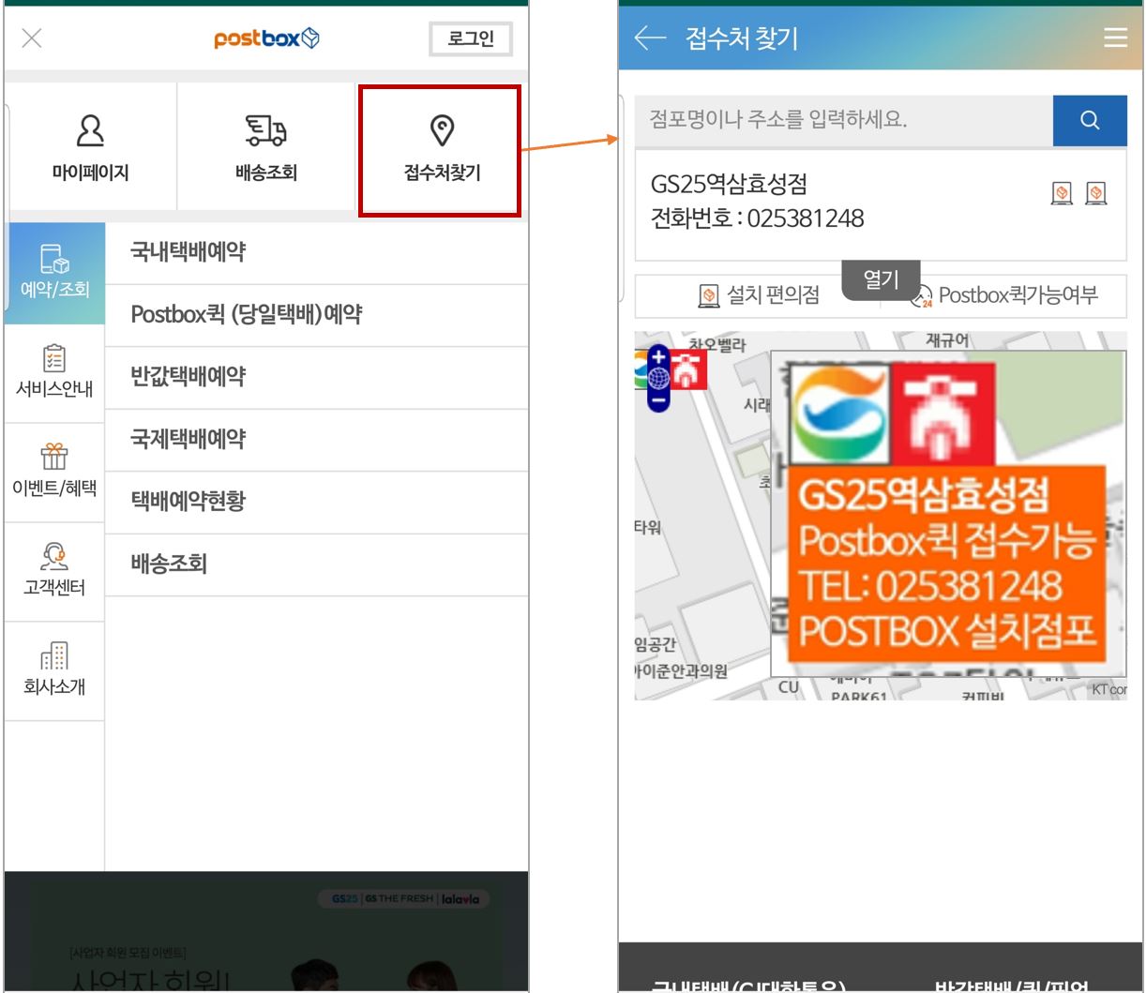Select the 예약/조회 sidebar tab
Viewport: 1146px width, 993px height.
(54, 273)
